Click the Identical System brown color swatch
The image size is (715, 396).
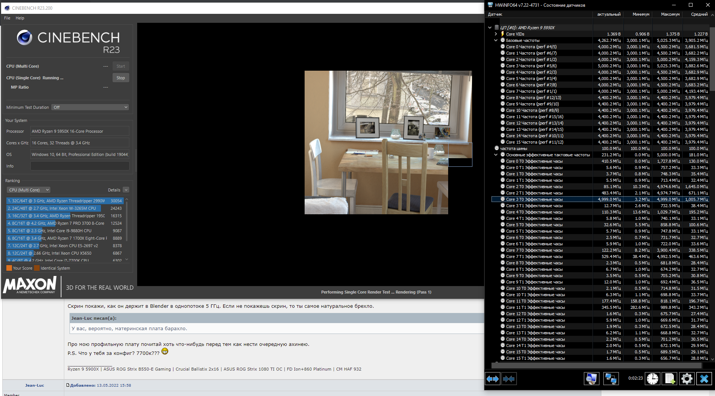pos(37,268)
